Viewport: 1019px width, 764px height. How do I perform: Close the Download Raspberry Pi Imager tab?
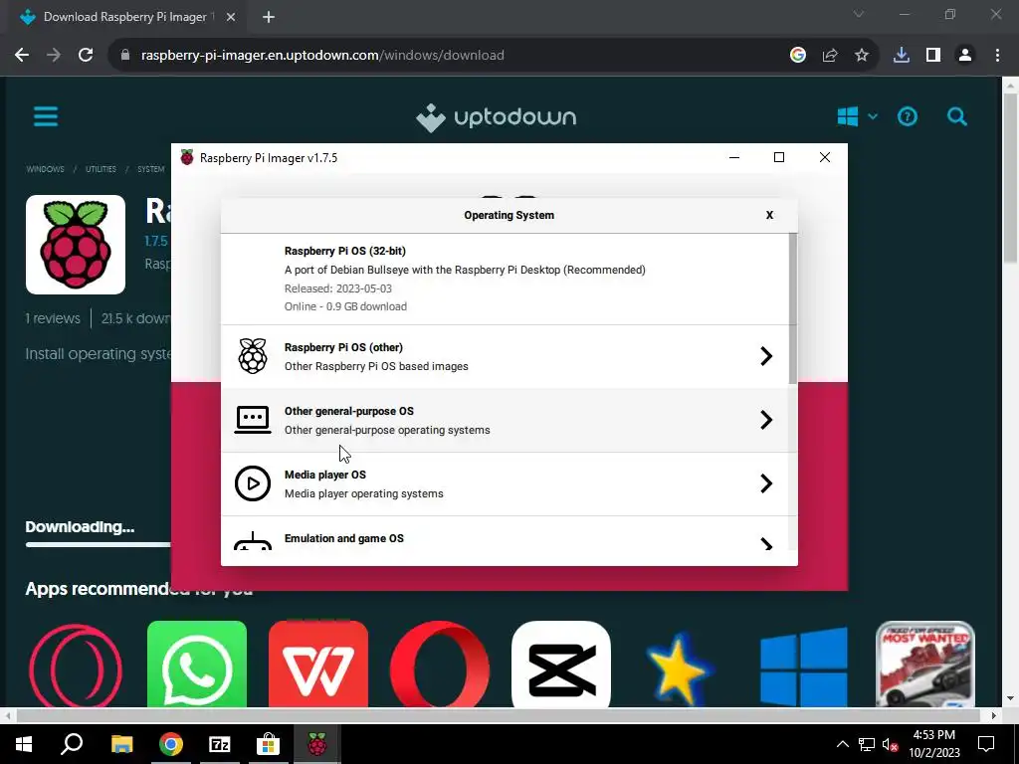click(x=231, y=18)
